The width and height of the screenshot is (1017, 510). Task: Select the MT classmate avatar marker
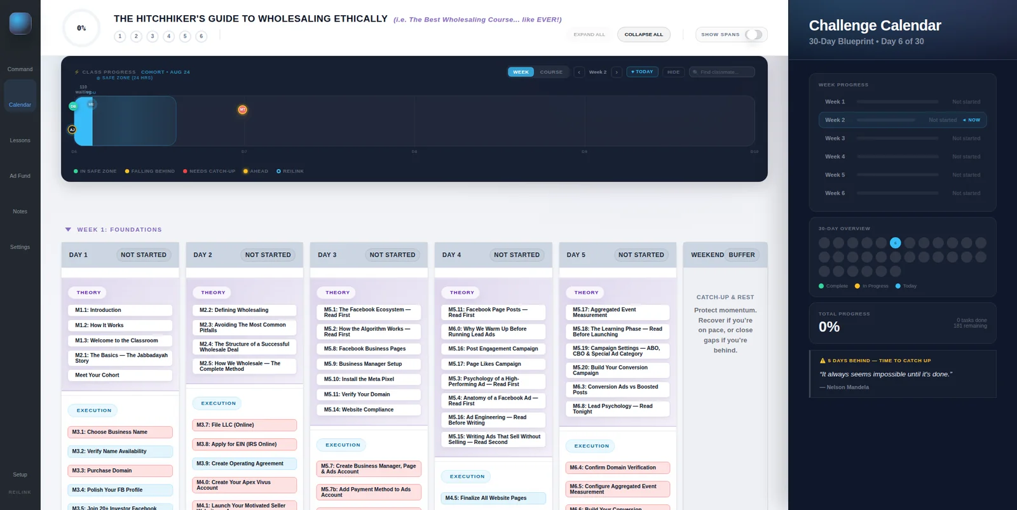coord(242,110)
